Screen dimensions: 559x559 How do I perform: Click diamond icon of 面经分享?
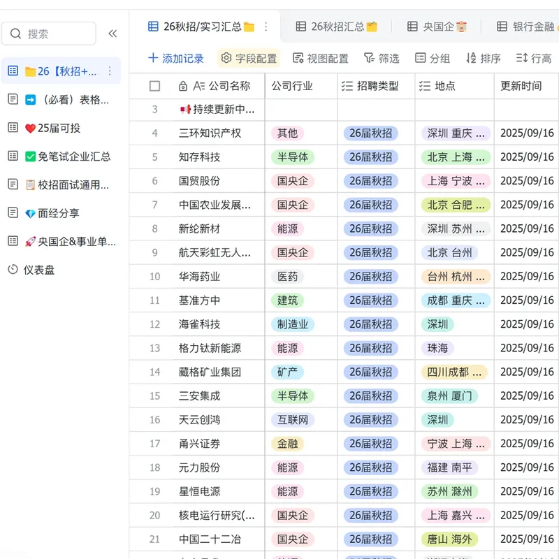[30, 213]
